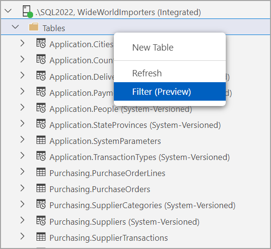Click the SQL2022 server connection icon
The image size is (271, 249).
point(27,12)
